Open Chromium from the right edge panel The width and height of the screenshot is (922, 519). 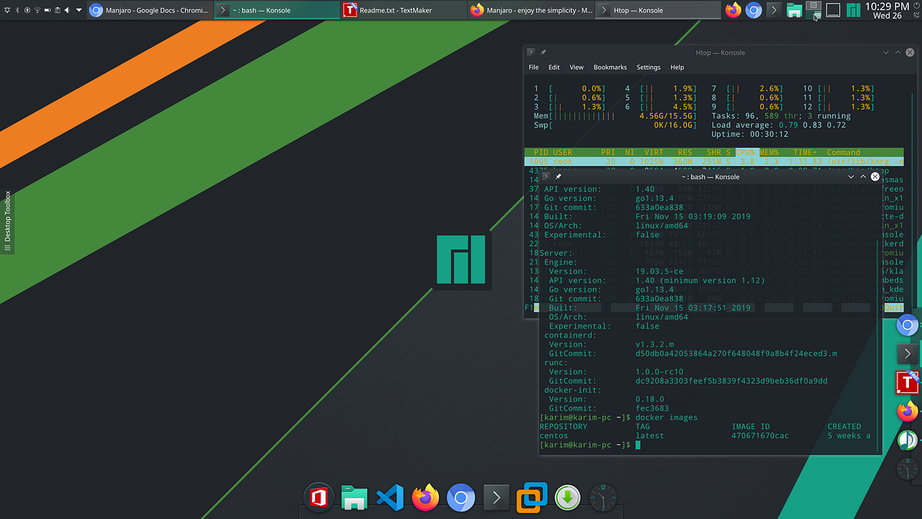click(907, 324)
